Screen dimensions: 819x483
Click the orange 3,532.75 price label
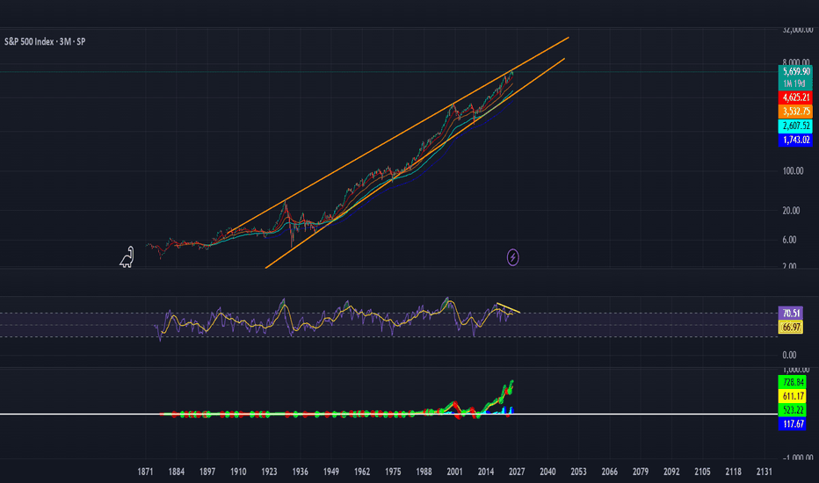[795, 112]
